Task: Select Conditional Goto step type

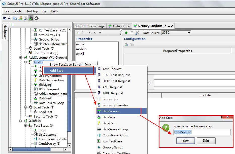Action: pyautogui.click(x=121, y=135)
